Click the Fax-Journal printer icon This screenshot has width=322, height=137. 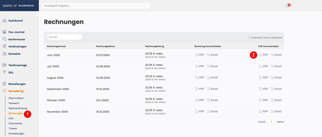pyautogui.click(x=4, y=32)
